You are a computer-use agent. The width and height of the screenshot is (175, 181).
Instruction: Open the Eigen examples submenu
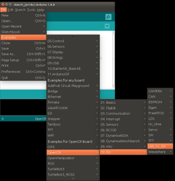160,108
